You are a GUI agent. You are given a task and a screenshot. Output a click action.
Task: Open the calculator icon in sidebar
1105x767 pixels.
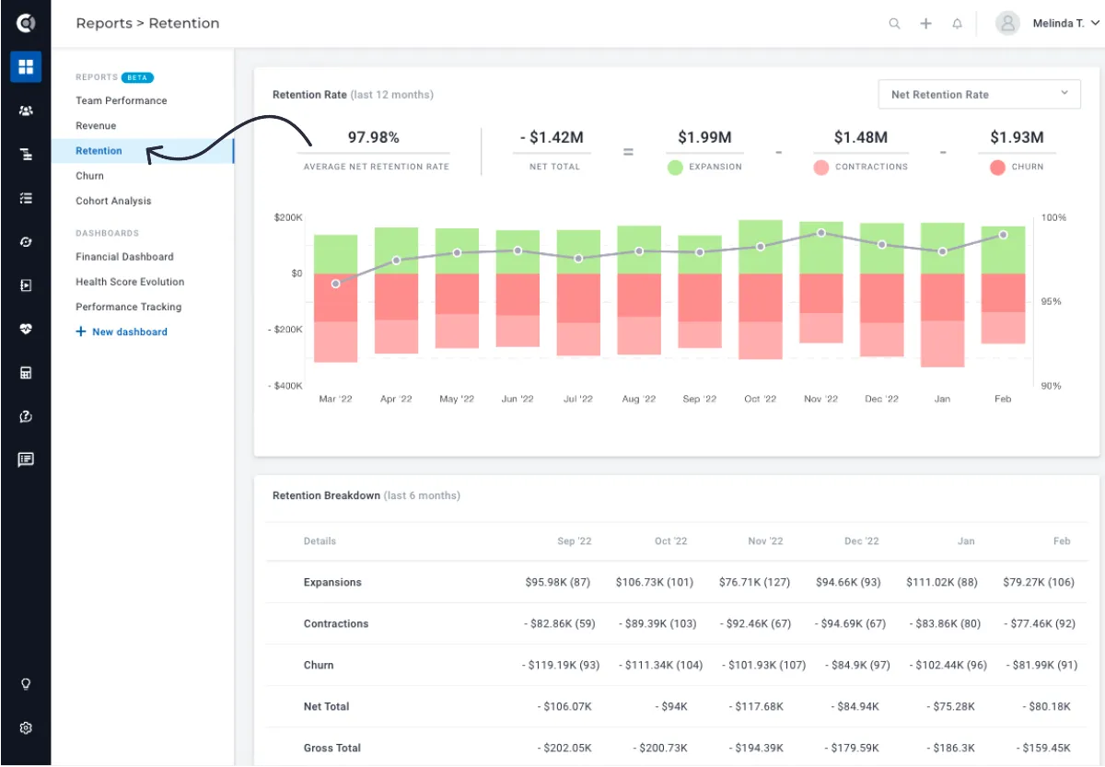26,373
